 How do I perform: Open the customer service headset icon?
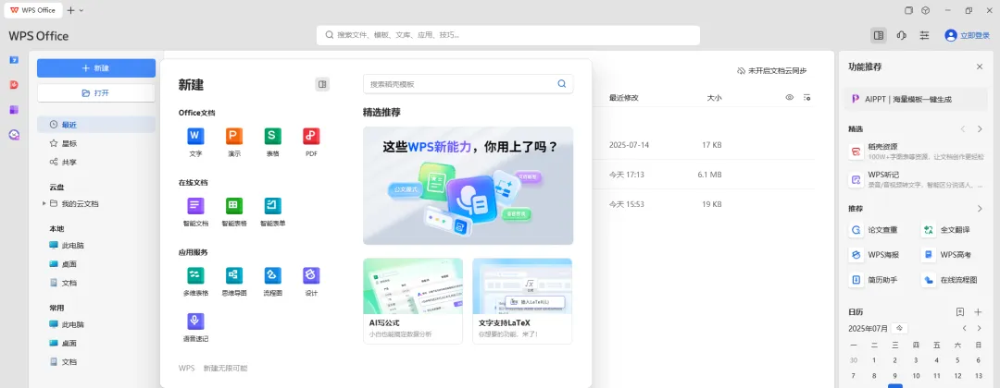pyautogui.click(x=901, y=36)
